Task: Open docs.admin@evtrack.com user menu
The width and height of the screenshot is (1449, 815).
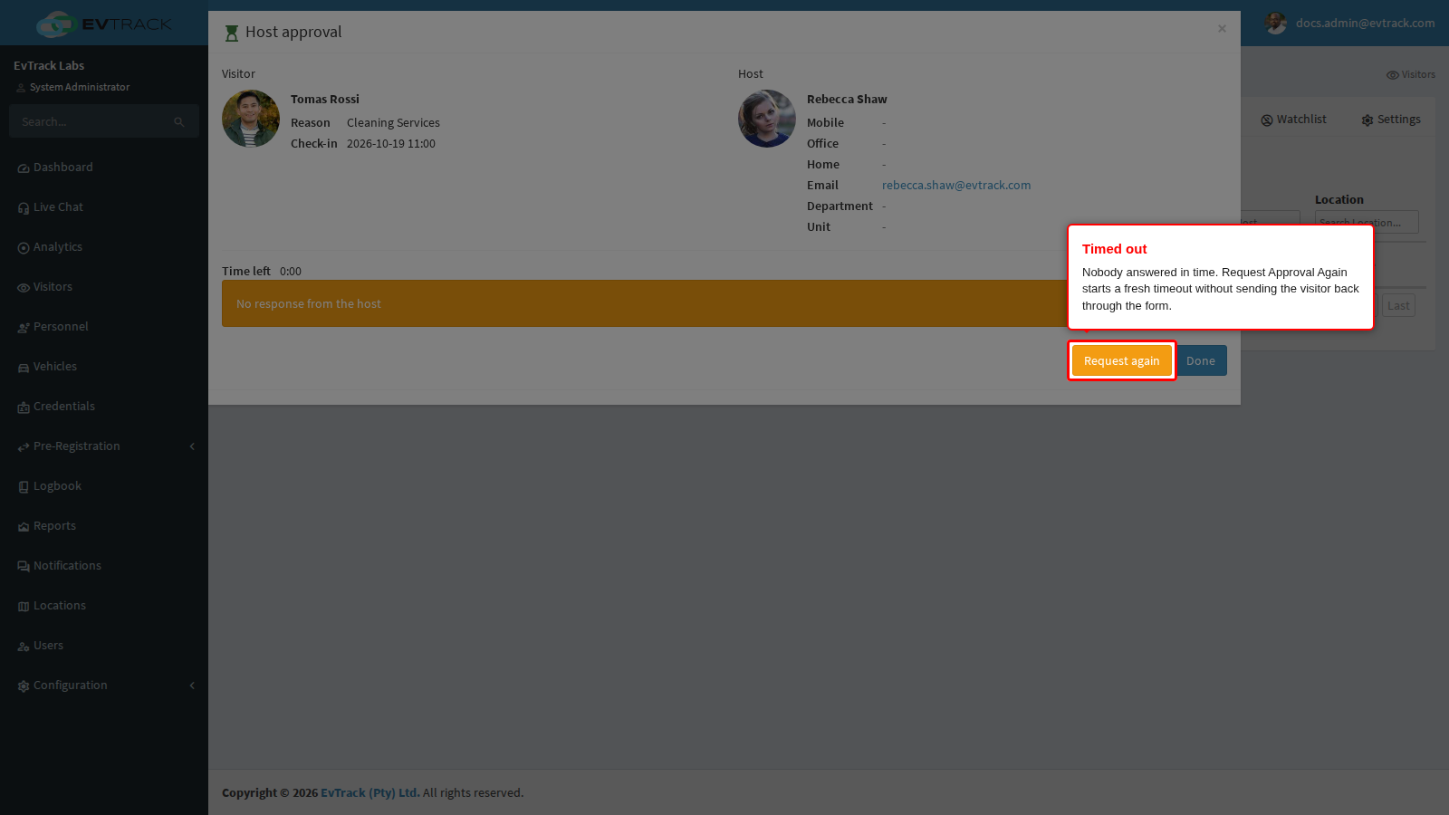Action: coord(1349,23)
